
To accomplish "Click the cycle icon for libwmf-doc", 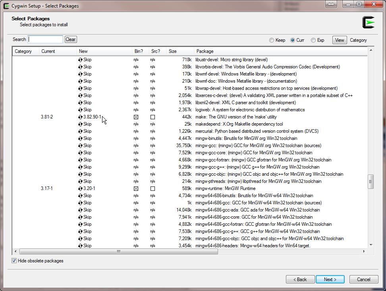I will tap(80, 81).
